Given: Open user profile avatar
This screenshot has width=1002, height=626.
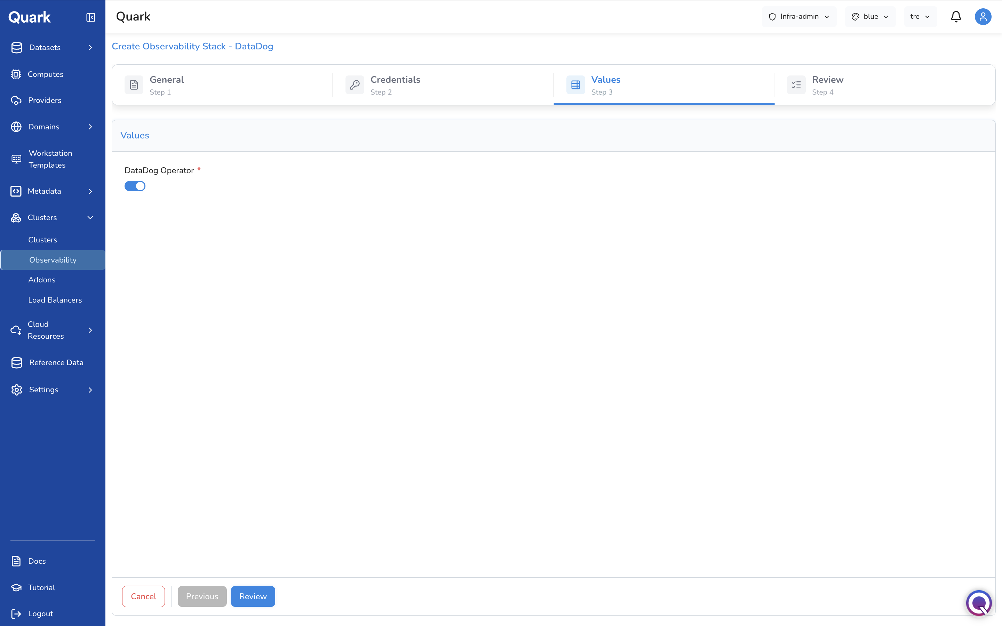Looking at the screenshot, I should coord(983,17).
